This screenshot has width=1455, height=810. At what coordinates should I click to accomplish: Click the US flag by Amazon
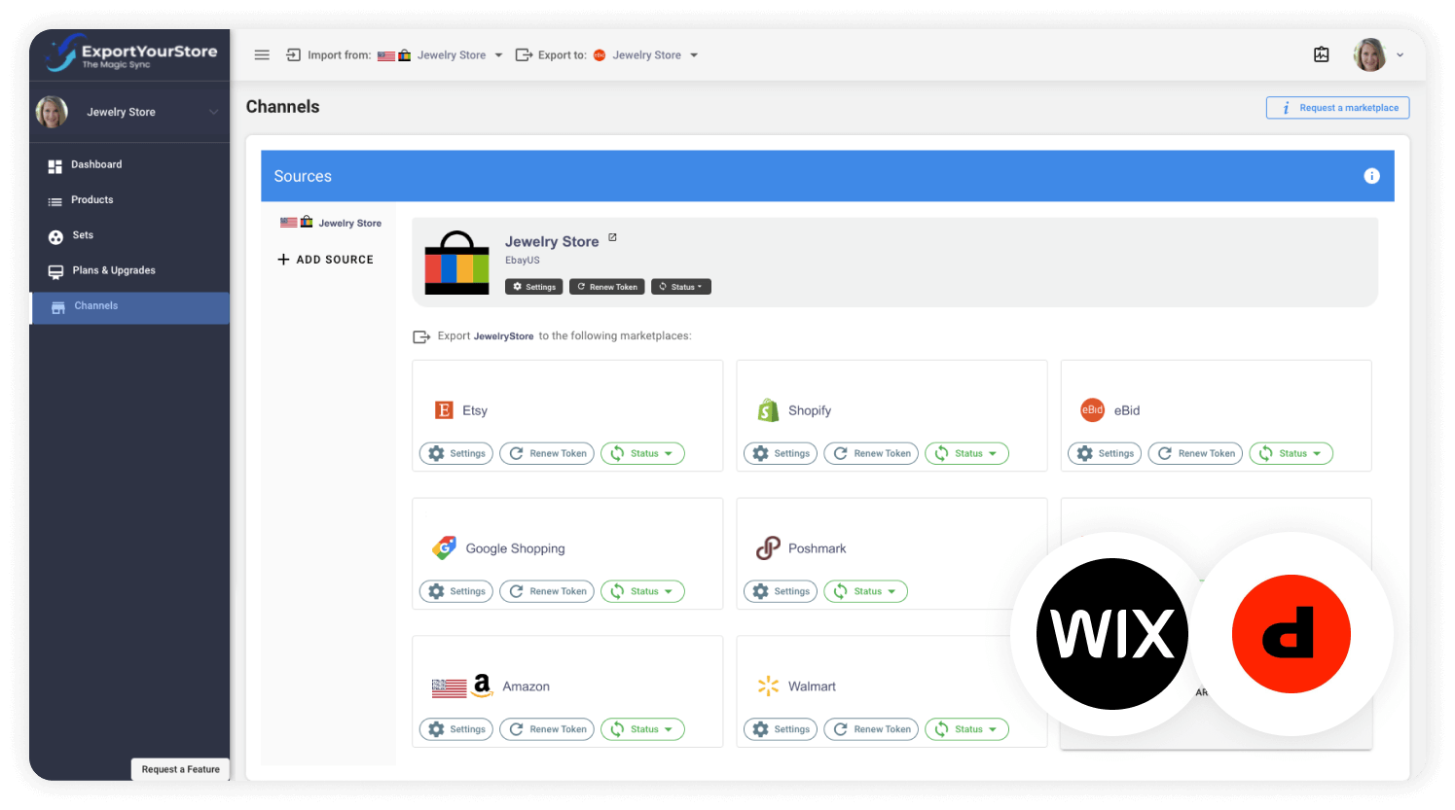tap(449, 687)
